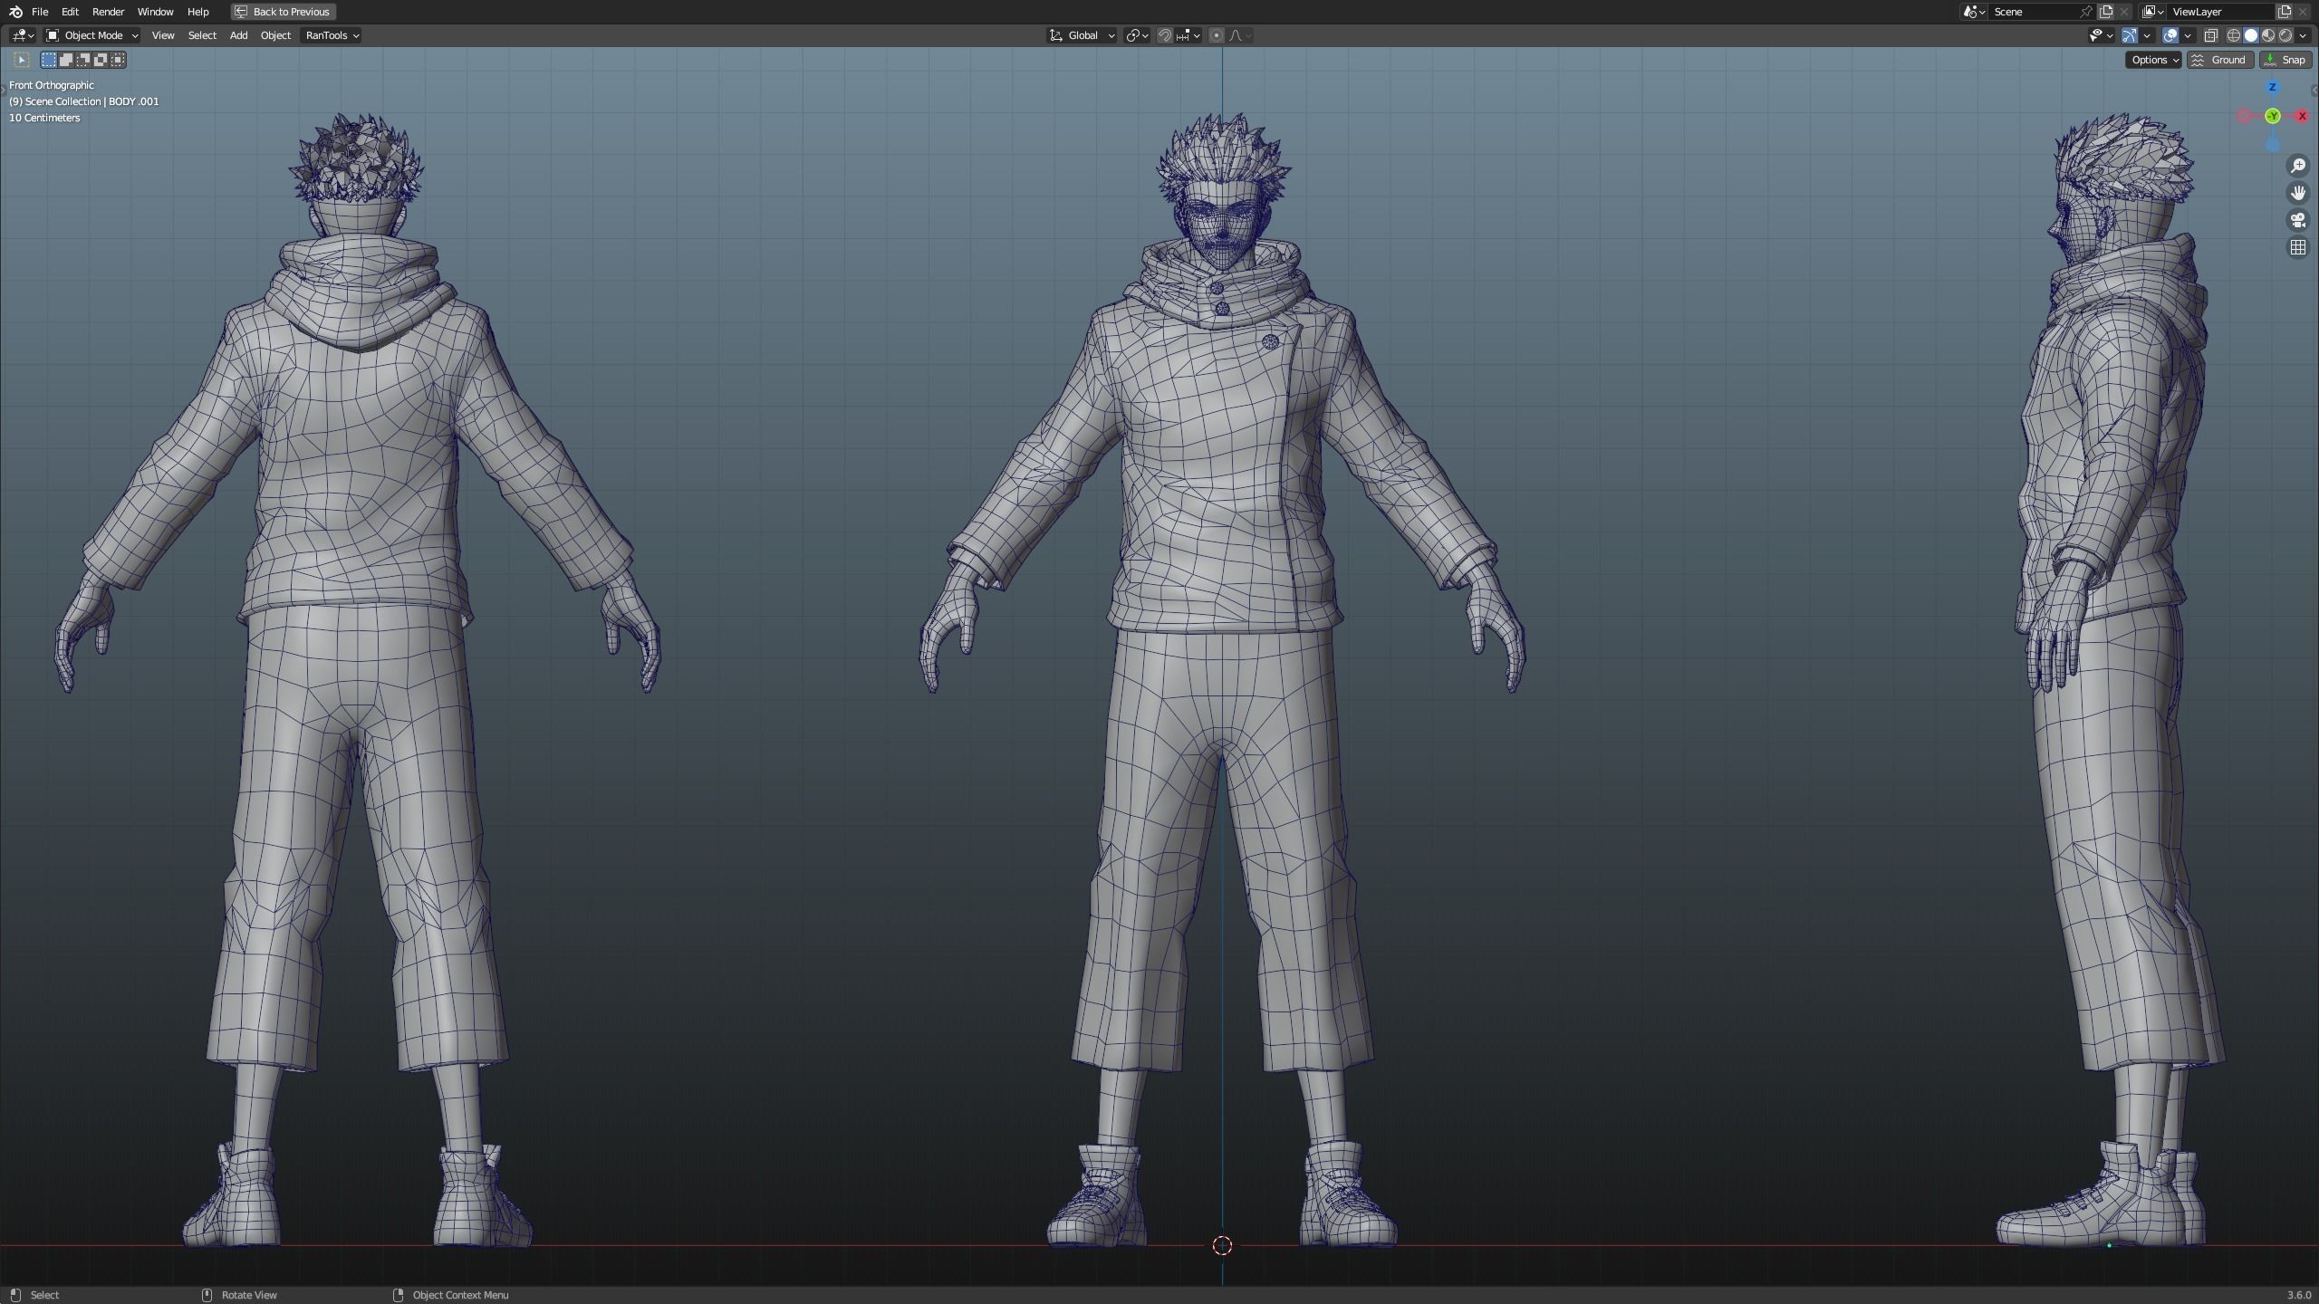Open the viewport View menu
The width and height of the screenshot is (2319, 1304).
click(163, 35)
